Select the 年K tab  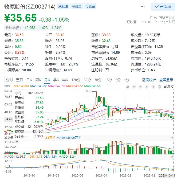(x=65, y=80)
